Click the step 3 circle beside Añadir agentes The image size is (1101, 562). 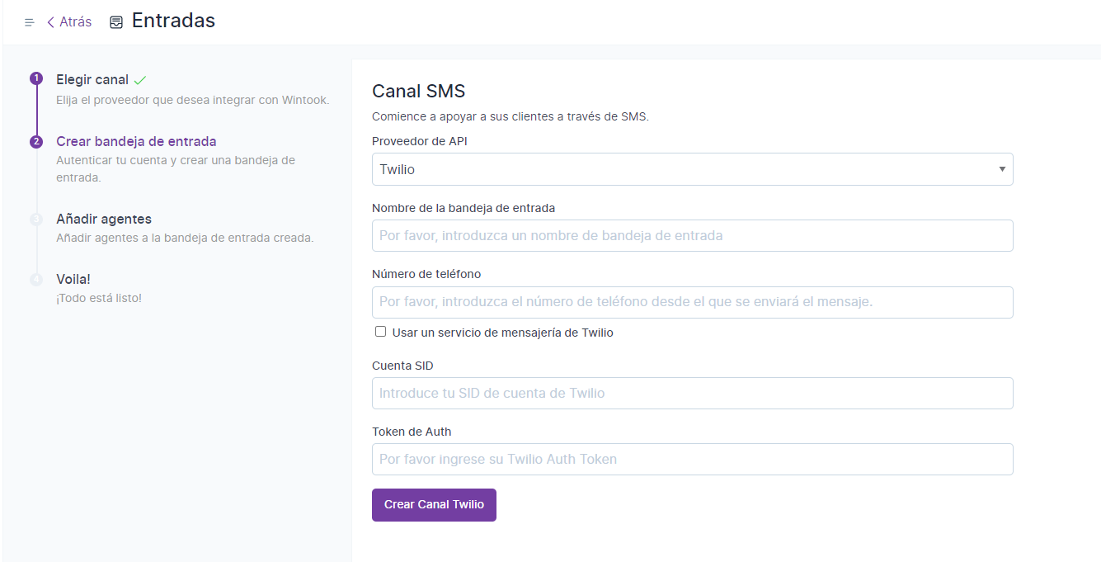pyautogui.click(x=36, y=219)
